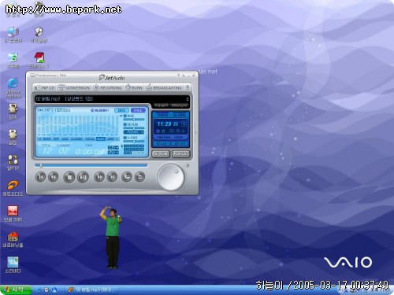The height and width of the screenshot is (295, 394).
Task: Open the Set dropdown in timer panel
Action: click(178, 138)
